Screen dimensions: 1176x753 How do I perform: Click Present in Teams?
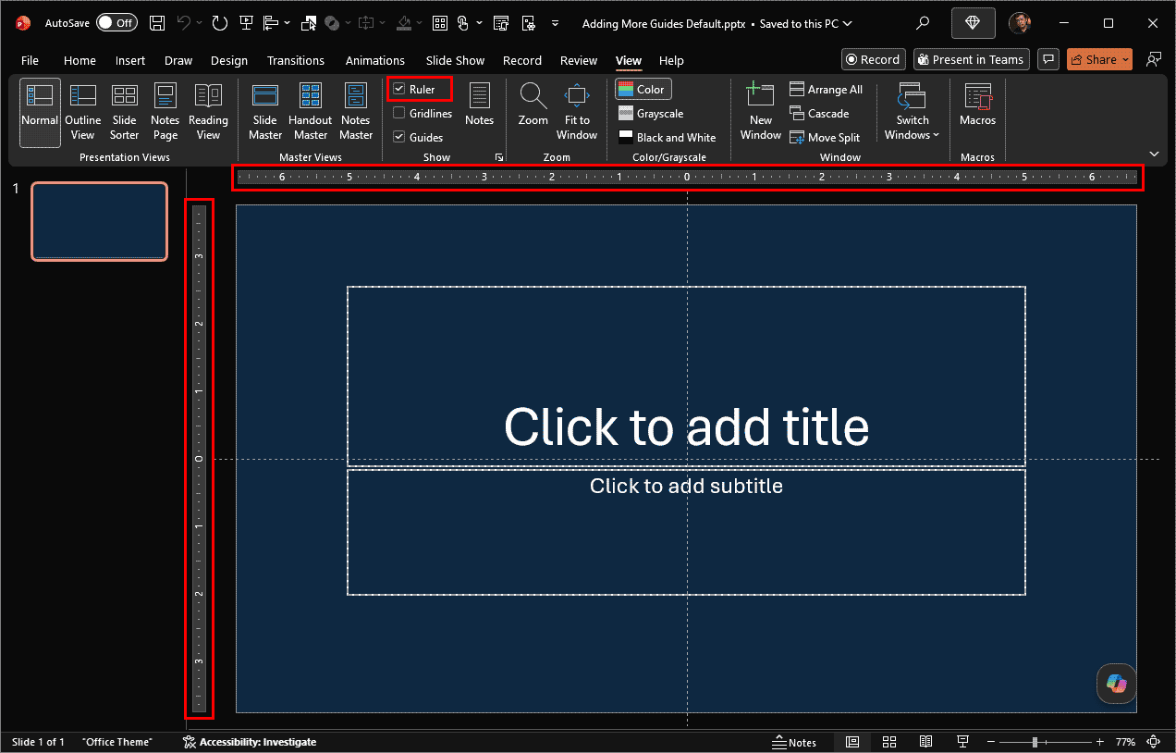pyautogui.click(x=971, y=59)
